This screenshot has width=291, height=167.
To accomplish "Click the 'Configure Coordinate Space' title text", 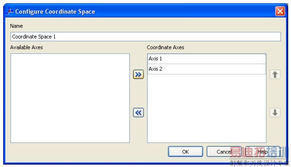I will (x=55, y=12).
